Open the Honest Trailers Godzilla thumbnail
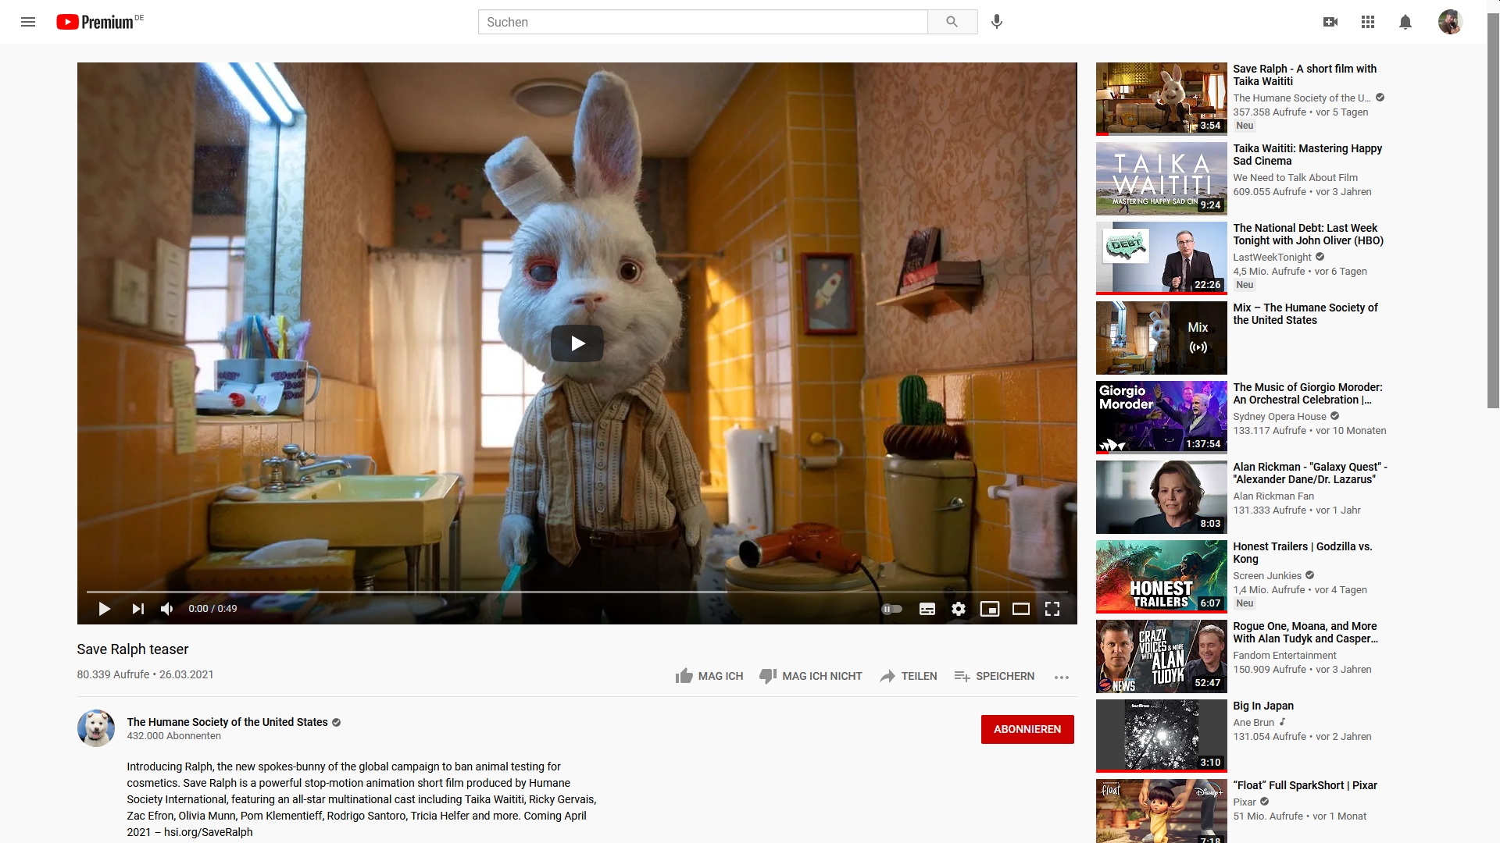Viewport: 1500px width, 843px height. pos(1161,576)
